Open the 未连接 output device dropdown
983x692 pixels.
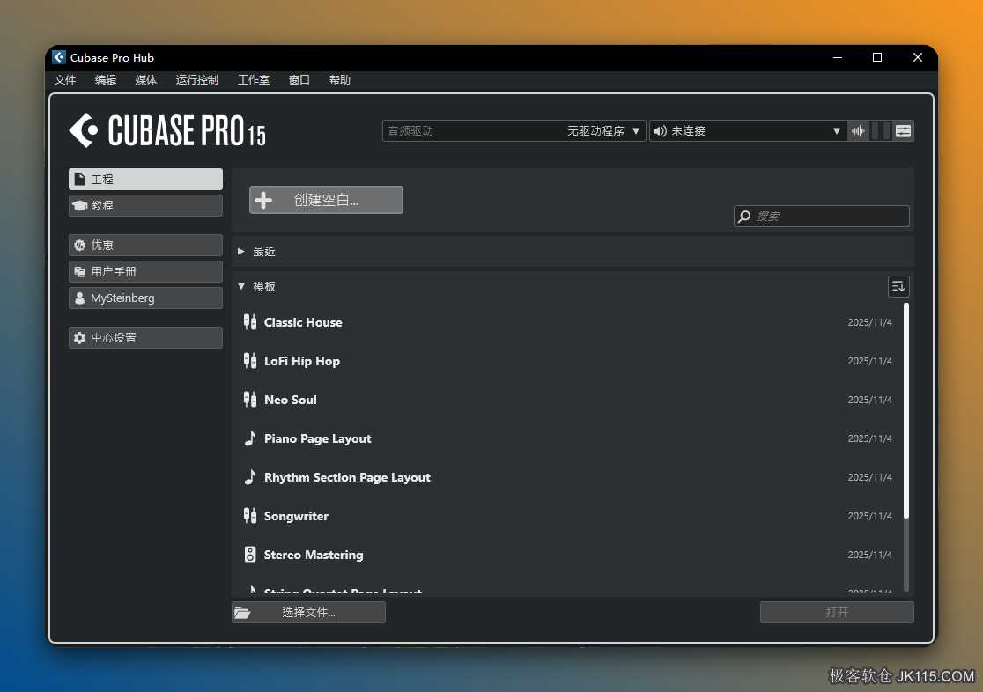pos(747,131)
